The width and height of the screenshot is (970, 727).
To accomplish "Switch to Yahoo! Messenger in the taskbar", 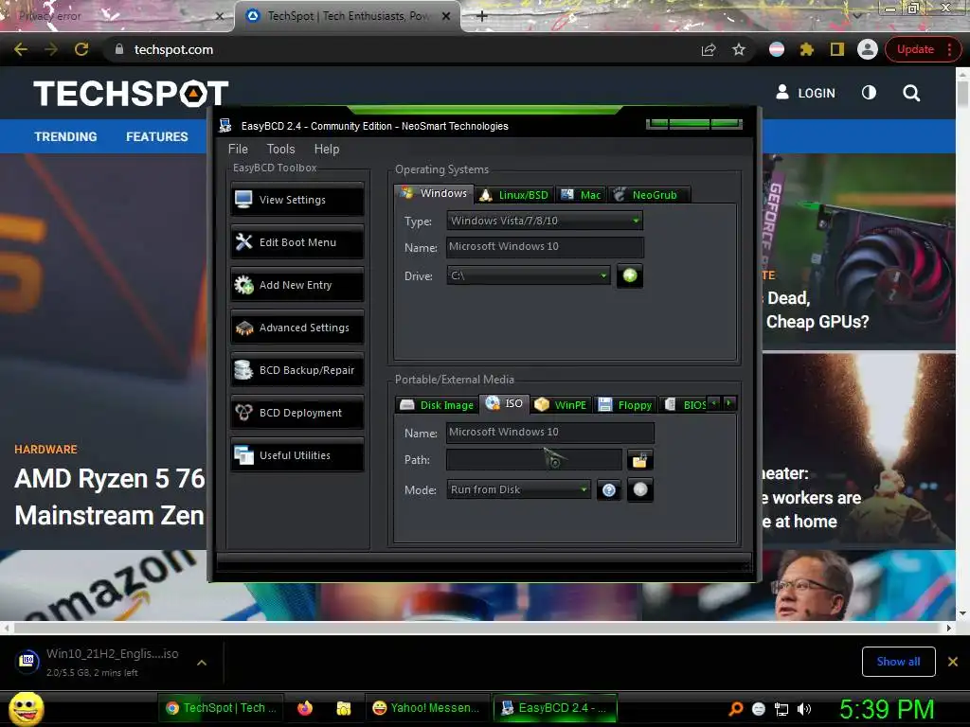I will coord(427,708).
